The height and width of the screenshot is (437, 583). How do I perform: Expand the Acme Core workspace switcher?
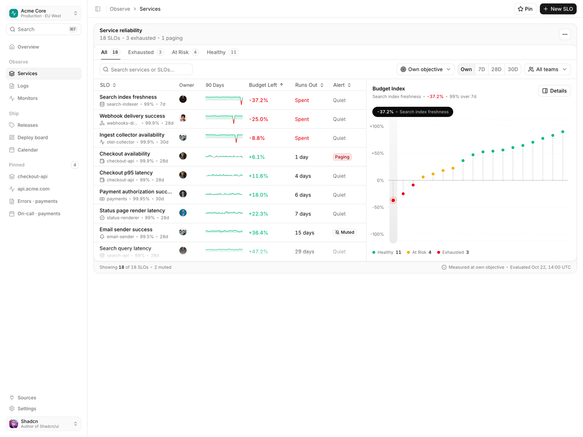pos(44,13)
